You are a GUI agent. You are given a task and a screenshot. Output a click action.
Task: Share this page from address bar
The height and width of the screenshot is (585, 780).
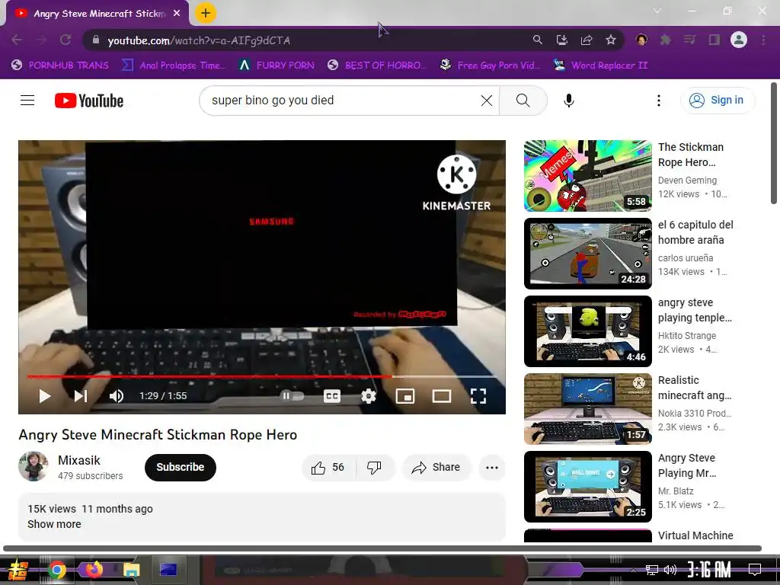pos(586,40)
